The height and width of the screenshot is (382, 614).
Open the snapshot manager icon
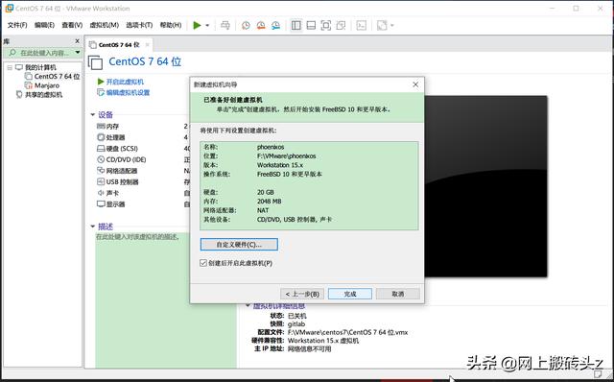275,26
